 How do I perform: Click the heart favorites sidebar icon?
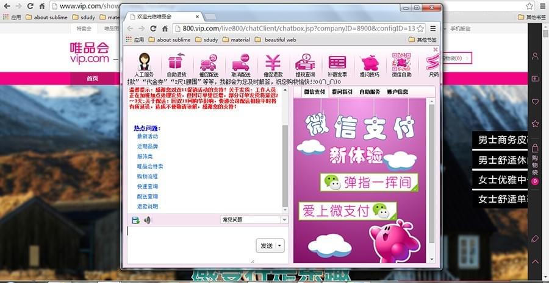(535, 102)
